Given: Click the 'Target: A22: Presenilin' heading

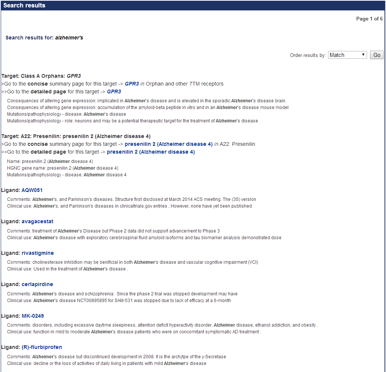Looking at the screenshot, I should pos(76,136).
